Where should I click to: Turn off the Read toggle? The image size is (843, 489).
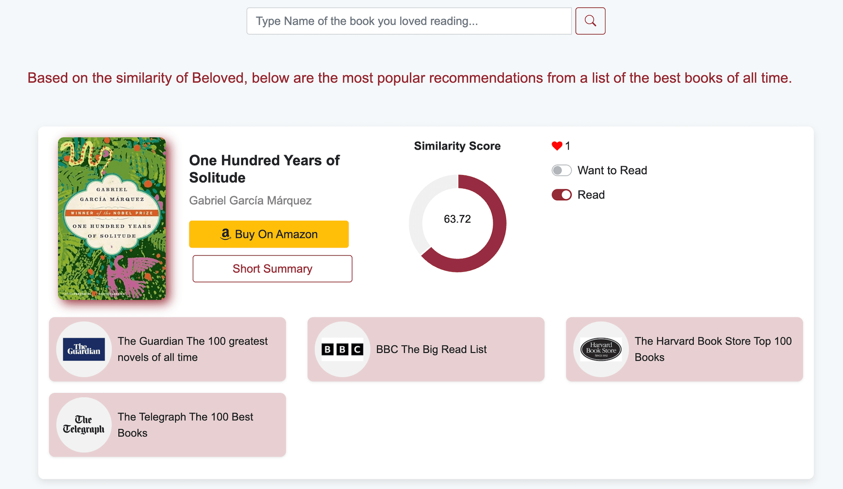tap(562, 195)
